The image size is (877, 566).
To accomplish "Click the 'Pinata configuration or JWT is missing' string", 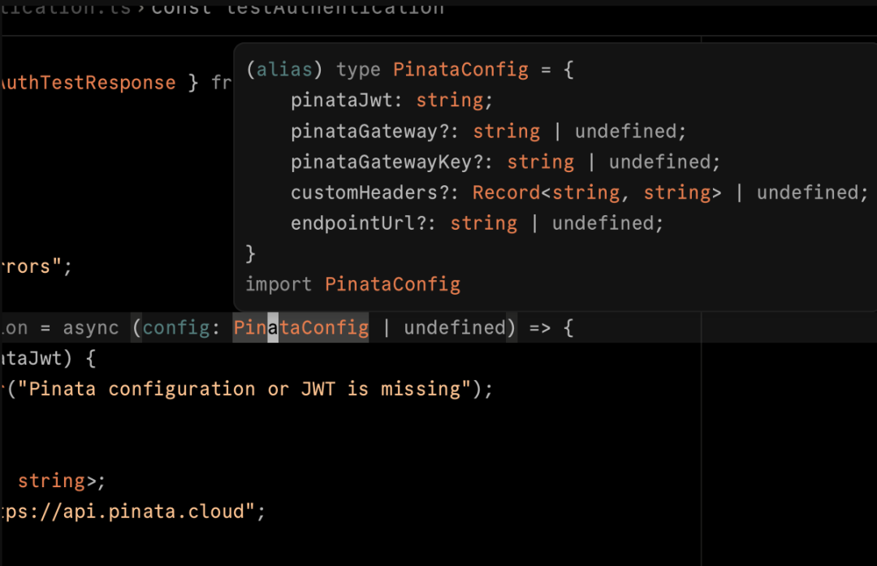I will pyautogui.click(x=245, y=389).
